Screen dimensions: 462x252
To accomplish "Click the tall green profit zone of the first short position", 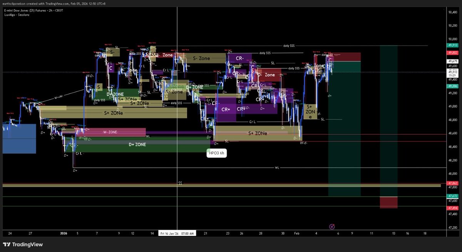I will (344, 129).
